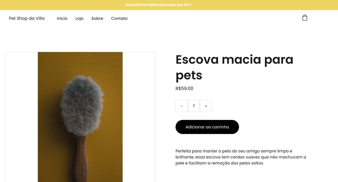Open the shopping bag cart icon
This screenshot has height=182, width=338.
point(305,18)
